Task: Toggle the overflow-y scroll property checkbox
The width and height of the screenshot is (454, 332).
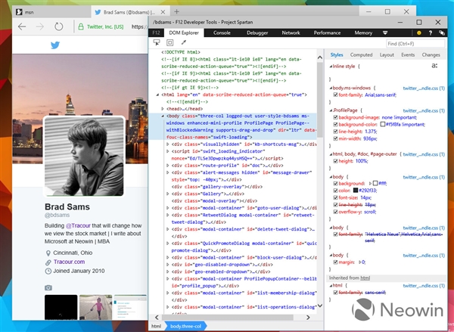Action: click(335, 213)
